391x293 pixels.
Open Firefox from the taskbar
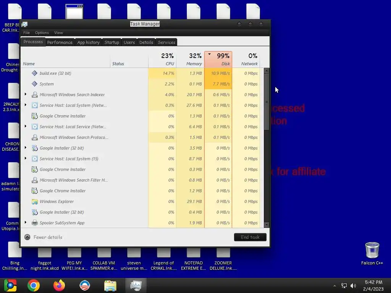[x=59, y=285]
